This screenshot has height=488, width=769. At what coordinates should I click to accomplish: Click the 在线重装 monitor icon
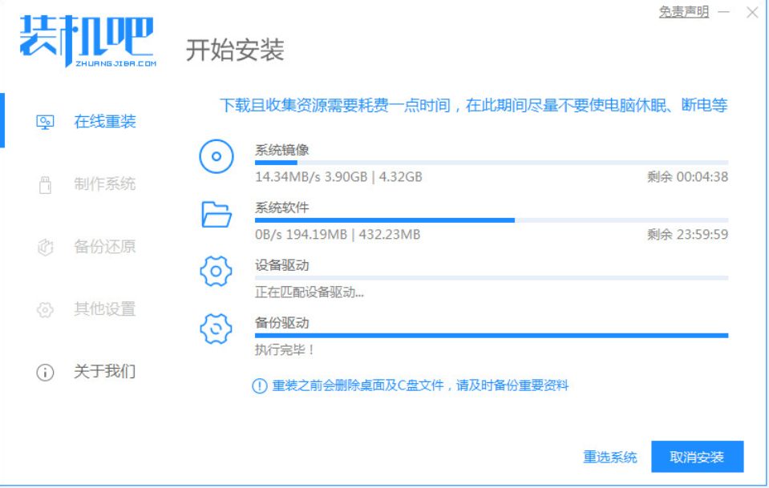tap(45, 122)
